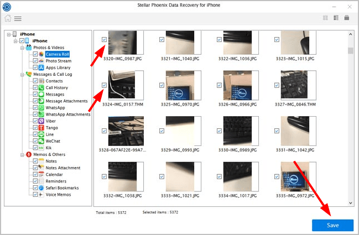The image size is (359, 235).
Task: Select the Apps Library icon
Action: (x=41, y=67)
